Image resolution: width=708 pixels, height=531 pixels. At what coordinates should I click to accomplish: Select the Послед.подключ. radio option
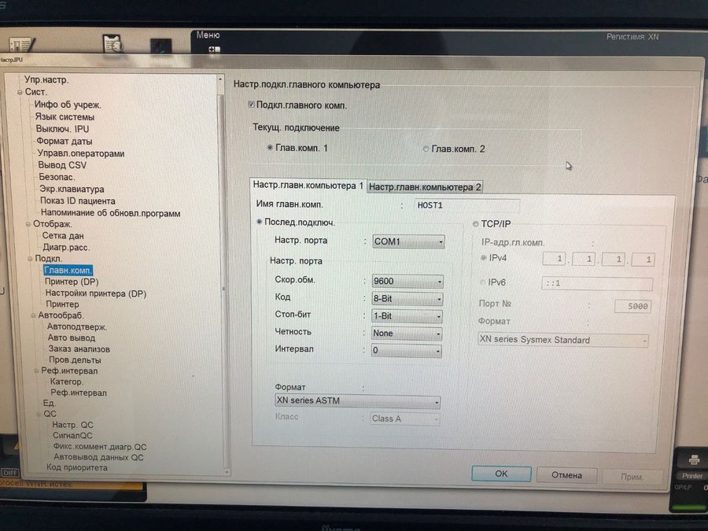click(260, 223)
